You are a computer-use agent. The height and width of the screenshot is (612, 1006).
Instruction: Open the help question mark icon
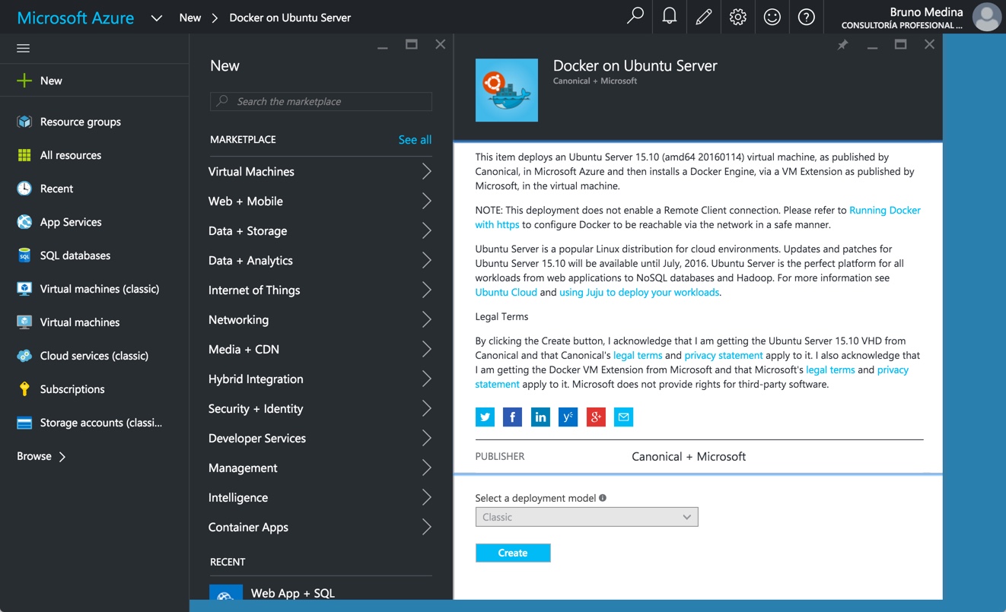[x=806, y=17]
